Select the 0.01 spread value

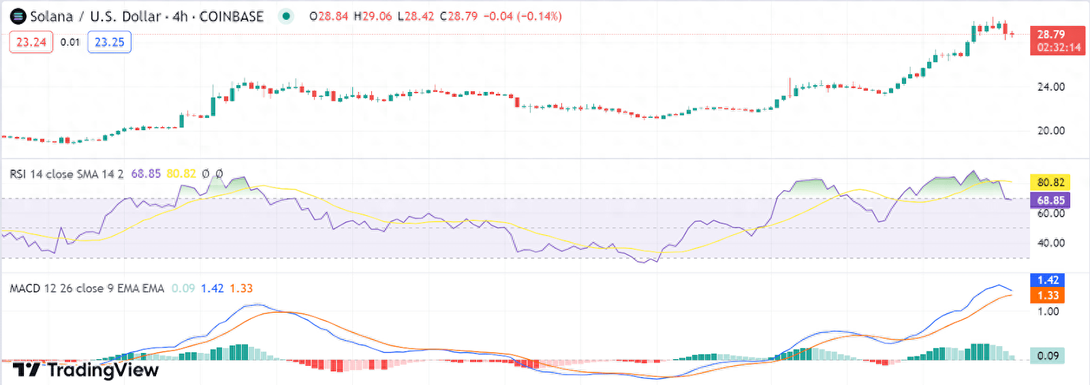tap(70, 42)
